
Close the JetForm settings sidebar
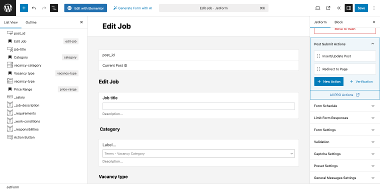point(374,22)
